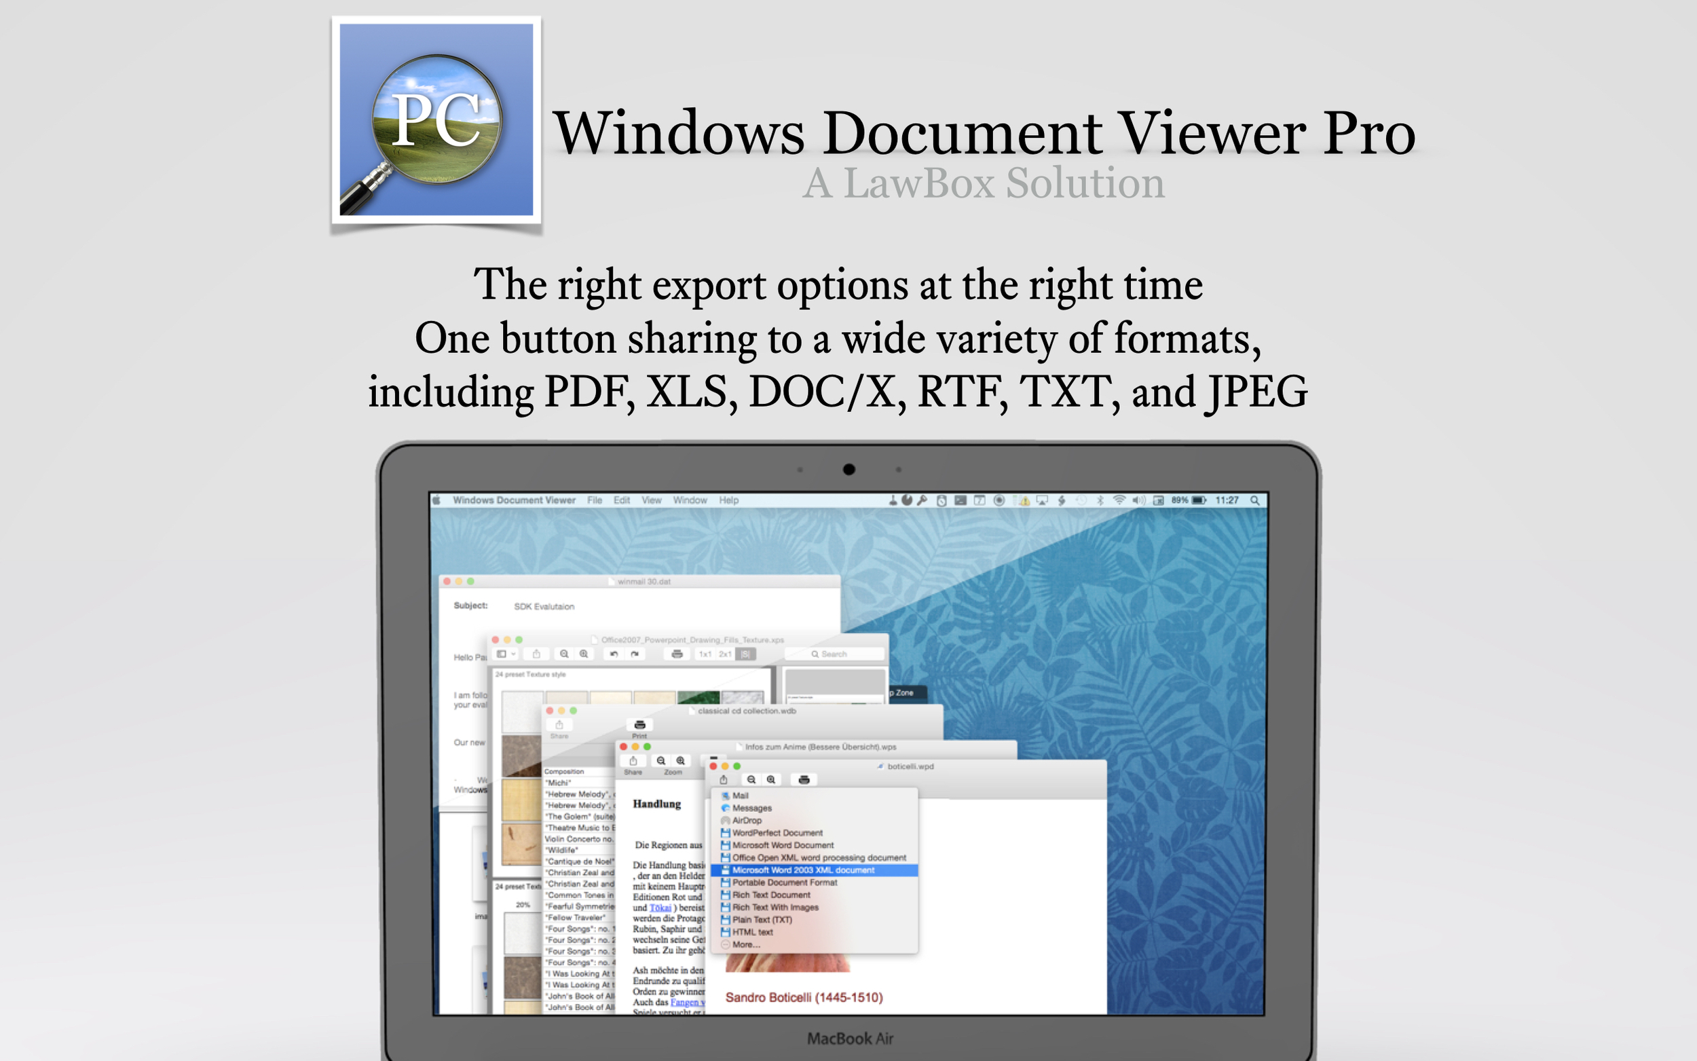The image size is (1697, 1061).
Task: Click the volume icon in the menu bar
Action: click(x=1138, y=500)
